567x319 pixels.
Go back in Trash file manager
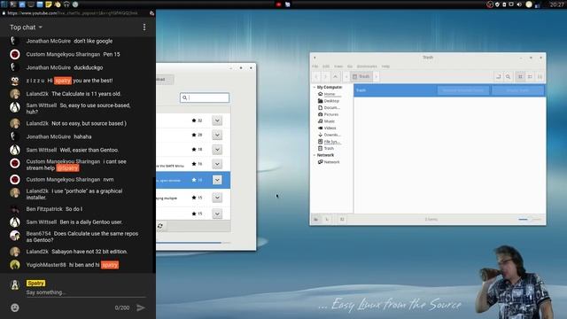tap(316, 77)
